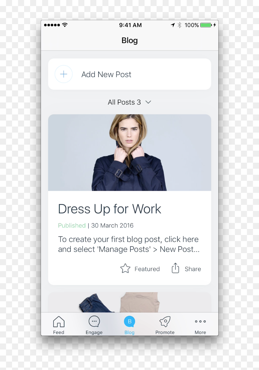Viewport: 259px width, 370px height.
Task: Click the Add New Post label
Action: click(106, 74)
